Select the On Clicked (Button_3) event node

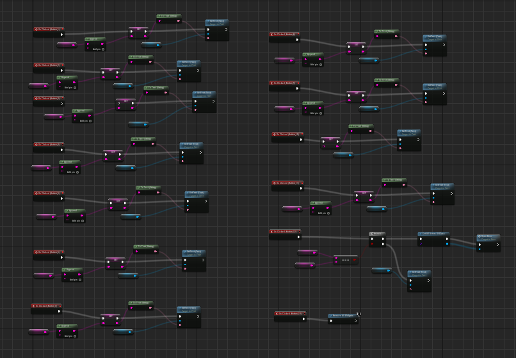[x=49, y=101]
